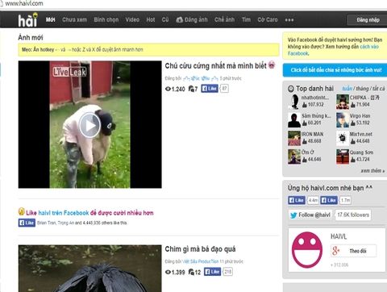387x292 pixels.
Task: Click Twitter Follow @haivl button
Action: [310, 215]
